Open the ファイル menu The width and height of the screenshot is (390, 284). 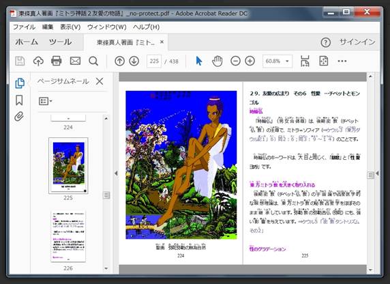coord(24,27)
